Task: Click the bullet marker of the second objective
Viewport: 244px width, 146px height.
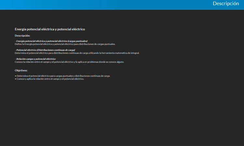Action: point(15,79)
